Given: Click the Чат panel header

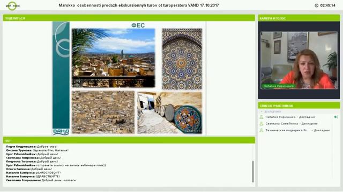Looking at the screenshot, I should click(129, 140).
